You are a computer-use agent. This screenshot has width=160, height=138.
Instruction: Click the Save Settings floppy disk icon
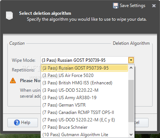pyautogui.click(x=115, y=6)
